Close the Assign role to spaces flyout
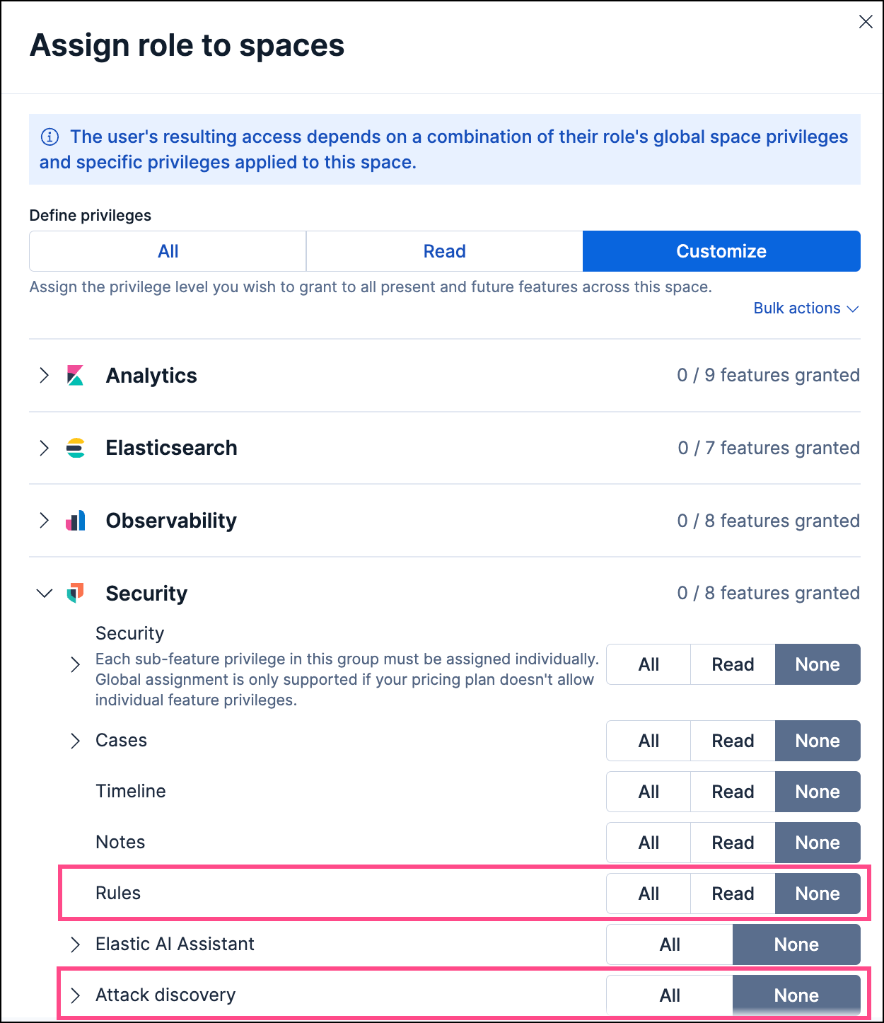884x1023 pixels. pos(866,22)
